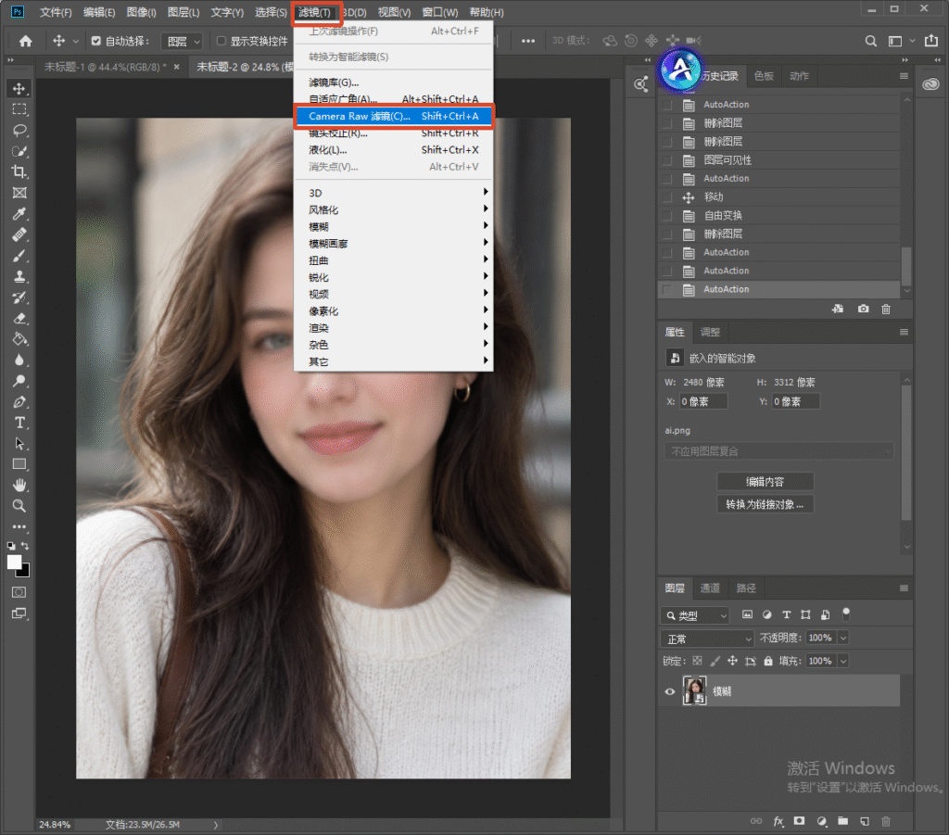Select the Dodge tool
Image resolution: width=949 pixels, height=835 pixels.
[x=19, y=381]
